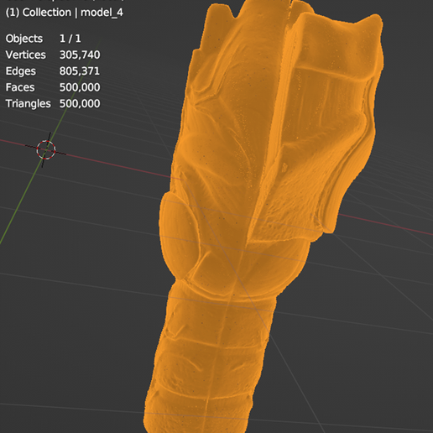Screen dimensions: 433x433
Task: Click the 3D cursor crosshair in viewport
Action: [46, 150]
